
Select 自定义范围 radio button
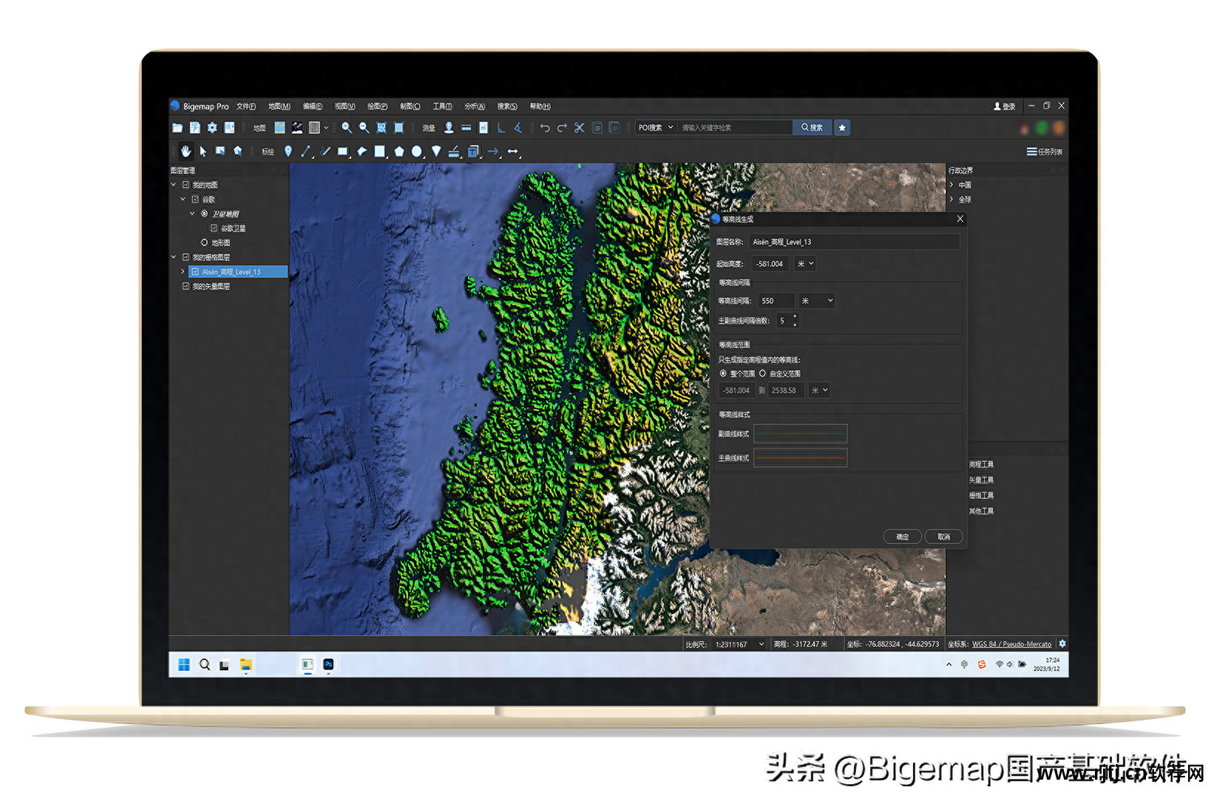(x=762, y=374)
